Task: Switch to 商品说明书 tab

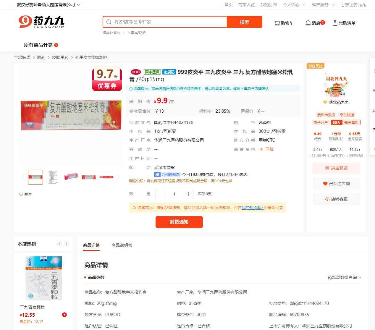Action: 122,245
